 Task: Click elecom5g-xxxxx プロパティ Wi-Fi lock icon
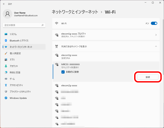coord(57,35)
